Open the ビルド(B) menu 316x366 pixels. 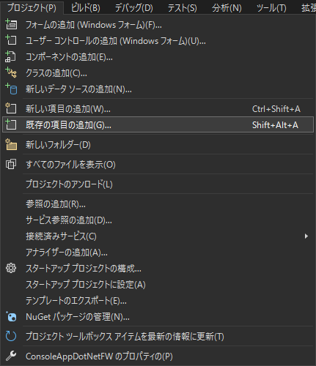[86, 8]
